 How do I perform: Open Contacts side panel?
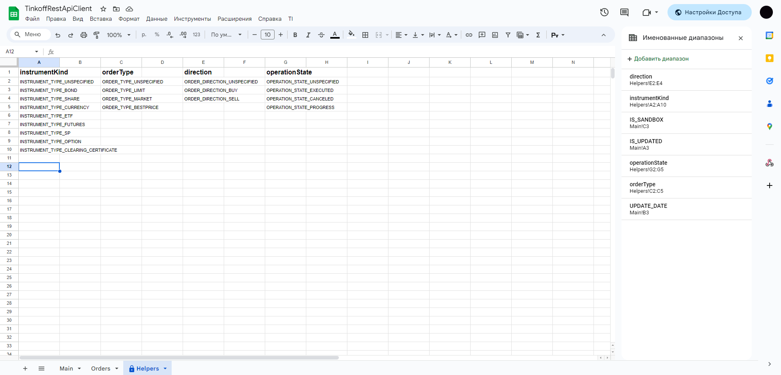click(770, 104)
